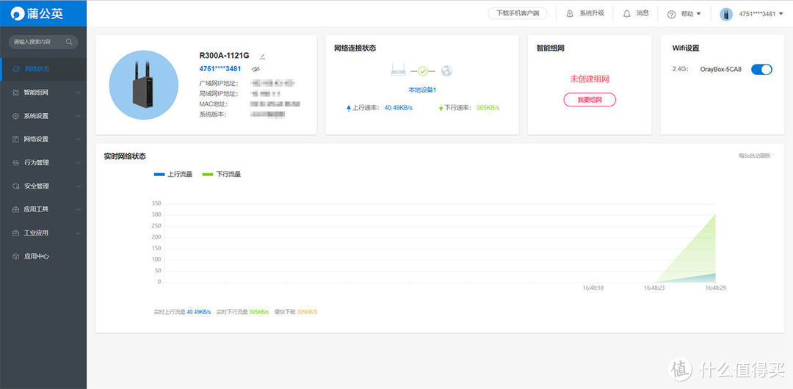Open the 网络设置 sidebar menu
The width and height of the screenshot is (793, 389).
coord(43,139)
